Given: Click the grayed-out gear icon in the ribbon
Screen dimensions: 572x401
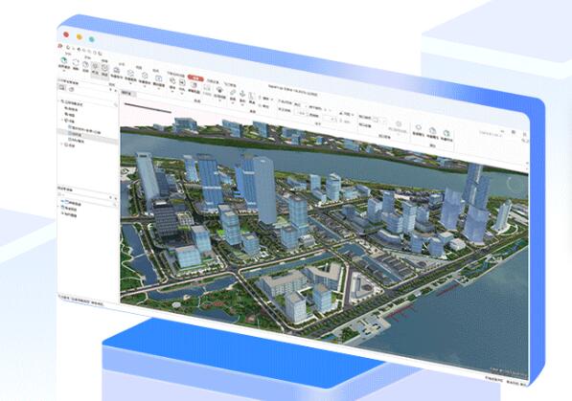Looking at the screenshot, I should tap(399, 124).
